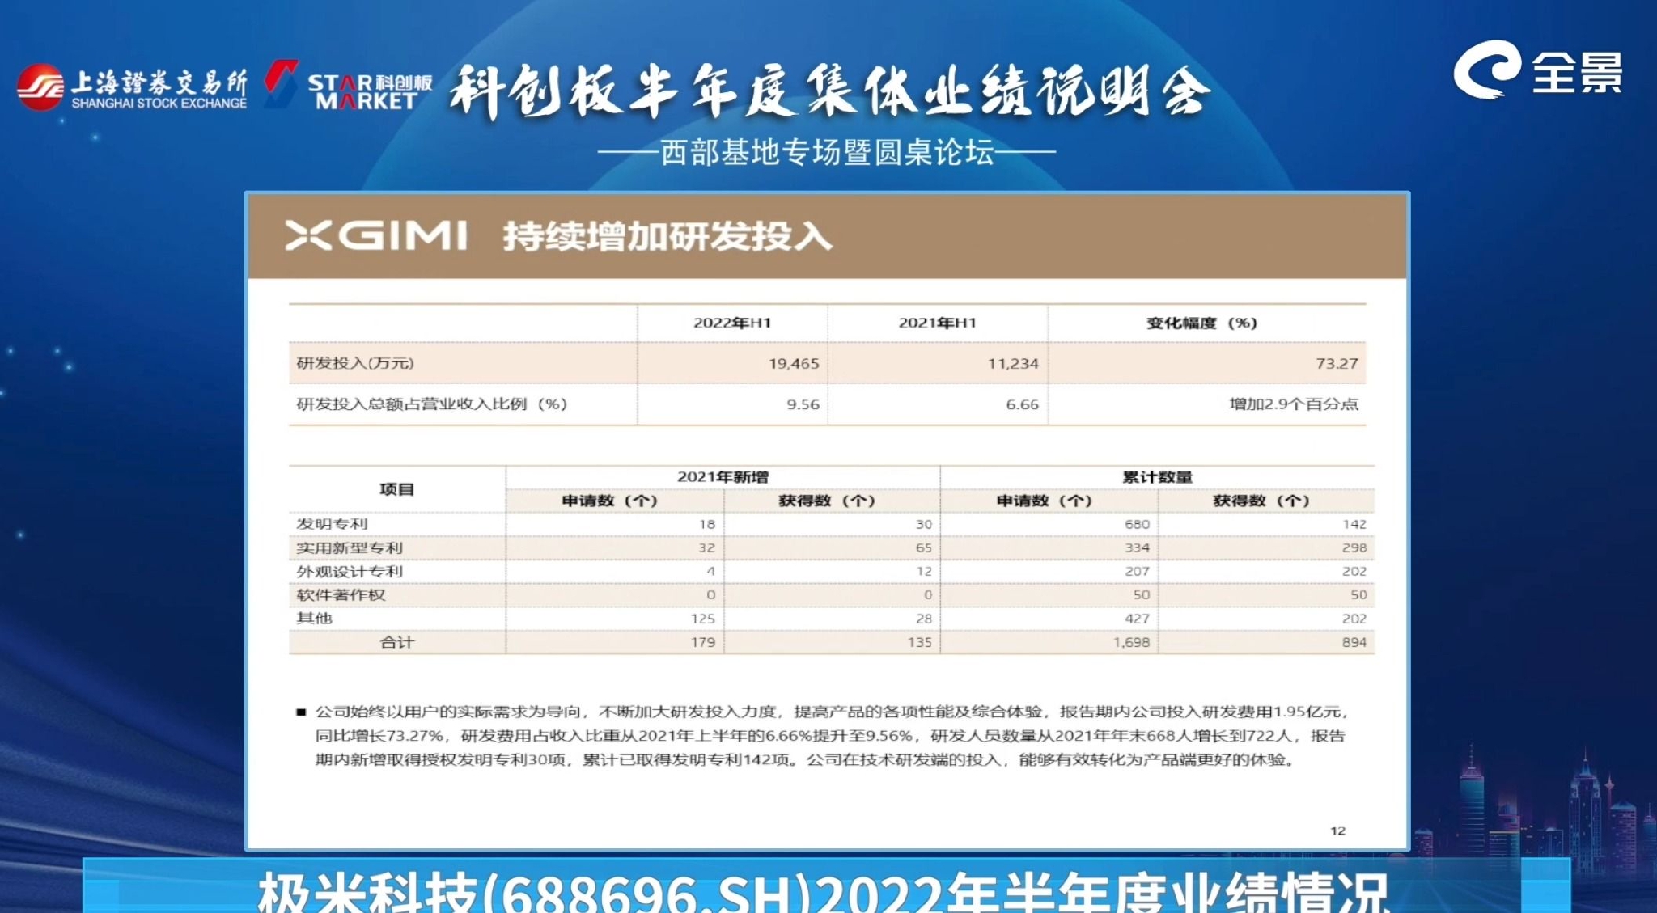1657x913 pixels.
Task: Click the XGIMI logo on slide
Action: [376, 235]
